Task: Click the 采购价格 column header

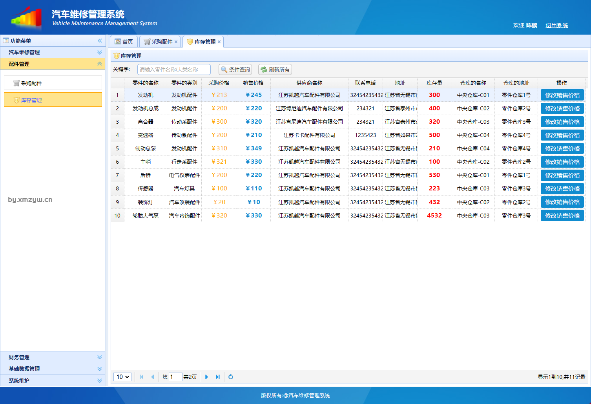Action: point(219,83)
